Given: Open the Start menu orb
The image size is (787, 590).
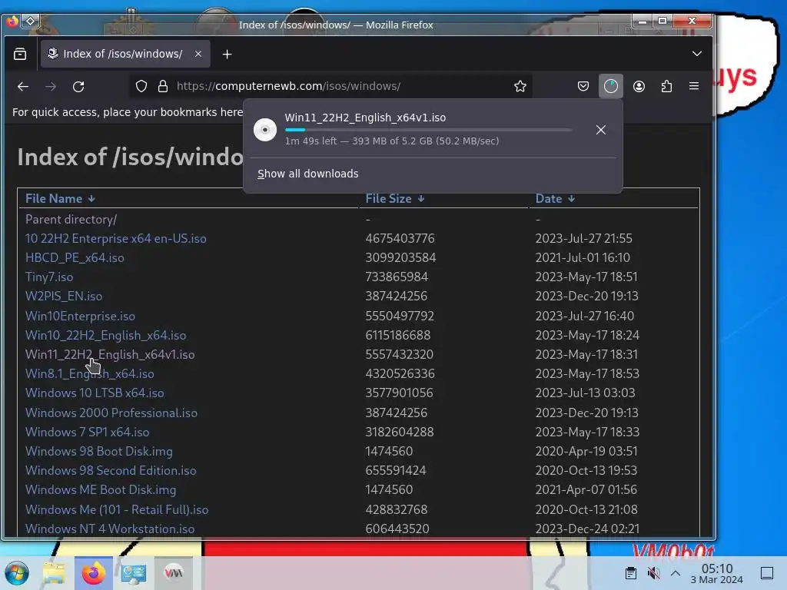Looking at the screenshot, I should tap(17, 573).
